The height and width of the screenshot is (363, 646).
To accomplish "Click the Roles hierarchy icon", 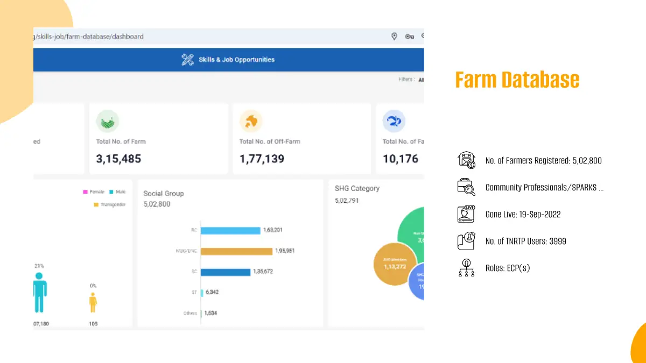I will [466, 268].
